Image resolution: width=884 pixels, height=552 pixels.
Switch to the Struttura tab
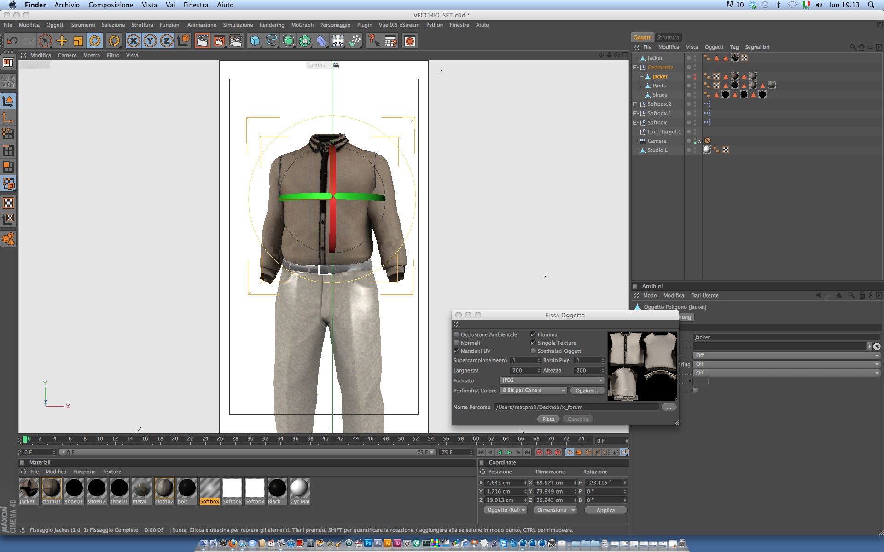668,37
